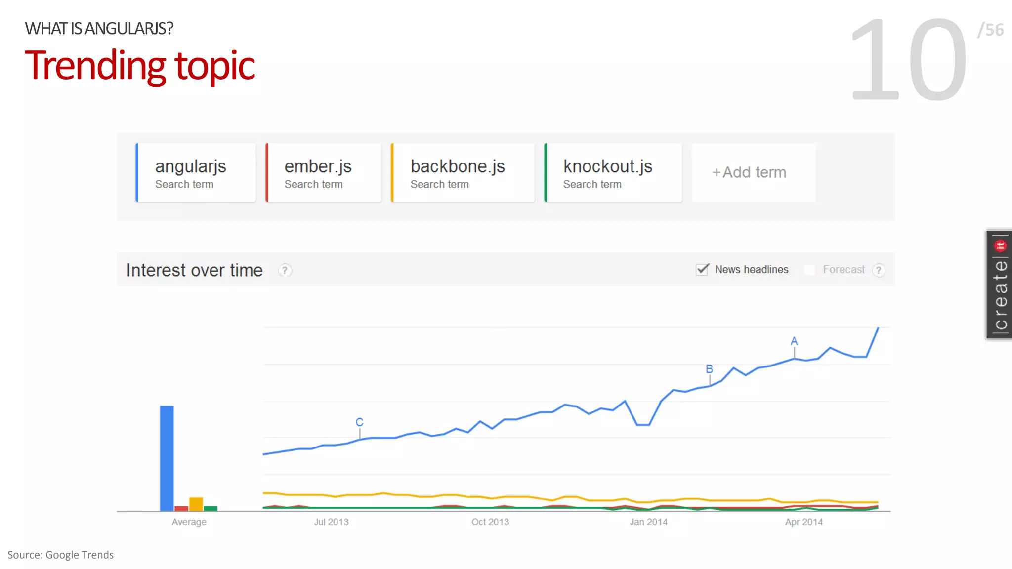
Task: Click the red logo icon on the create tab
Action: (x=1000, y=245)
